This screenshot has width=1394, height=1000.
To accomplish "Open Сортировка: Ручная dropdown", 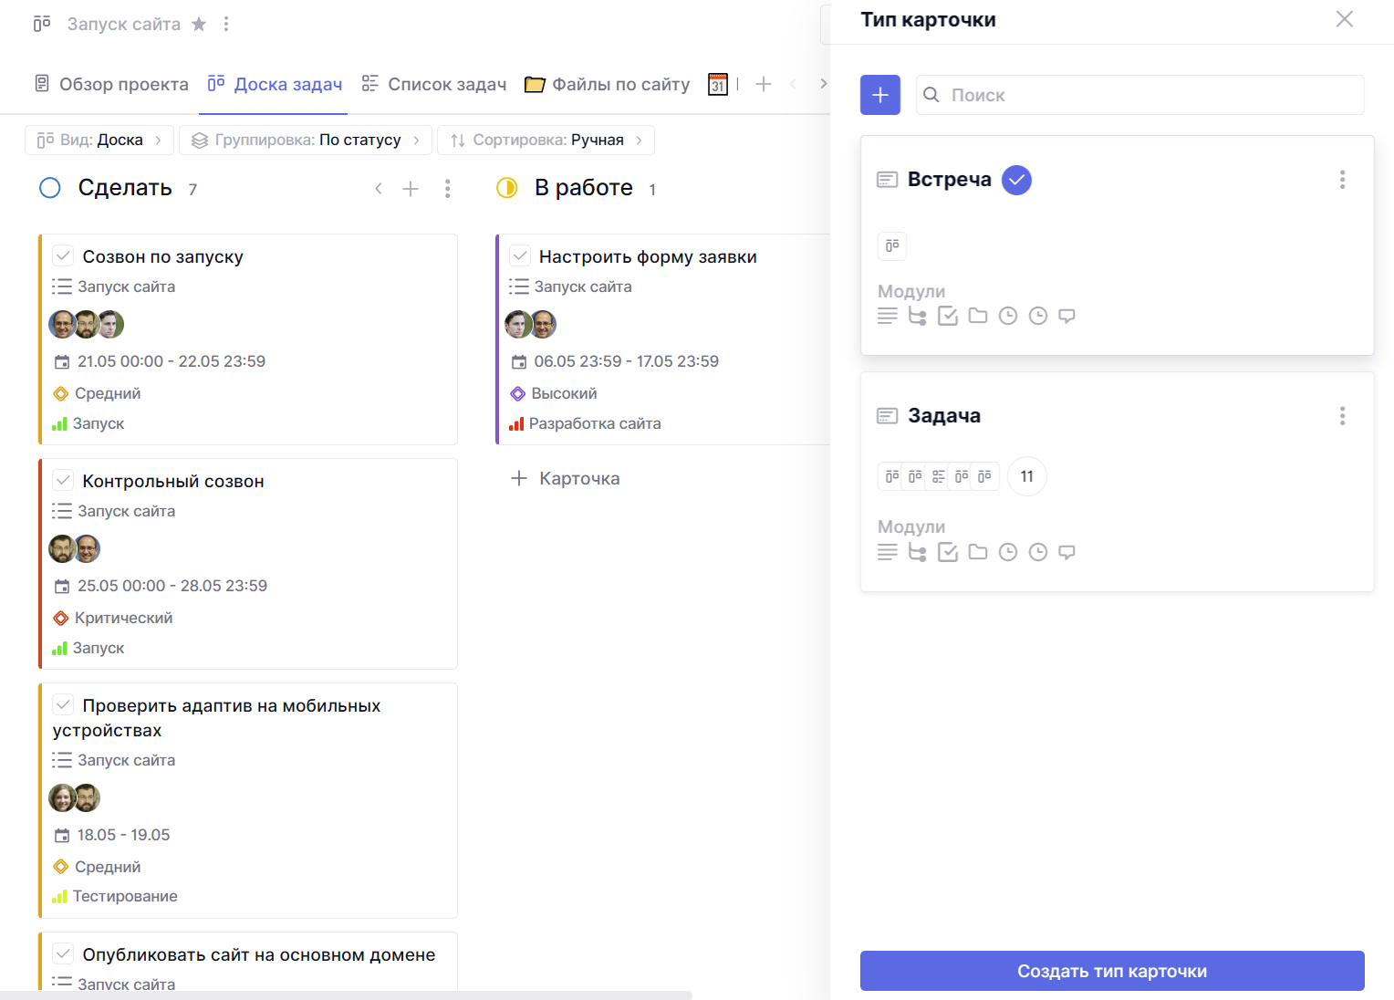I will pos(546,140).
